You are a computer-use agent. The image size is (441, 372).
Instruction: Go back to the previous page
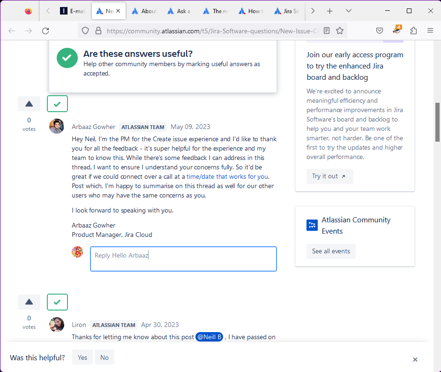pyautogui.click(x=12, y=30)
